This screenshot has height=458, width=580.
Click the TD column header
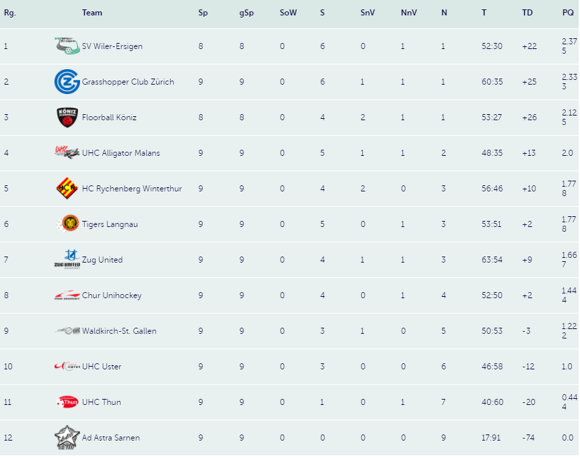coord(527,13)
